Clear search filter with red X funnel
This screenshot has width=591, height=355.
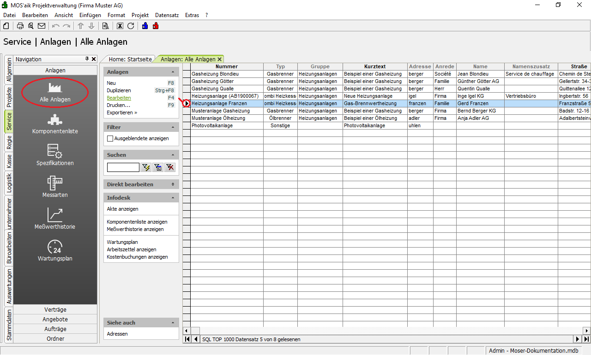pyautogui.click(x=170, y=167)
